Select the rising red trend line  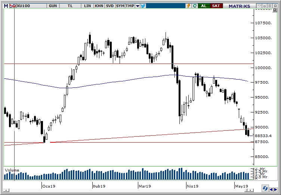pos(152,135)
